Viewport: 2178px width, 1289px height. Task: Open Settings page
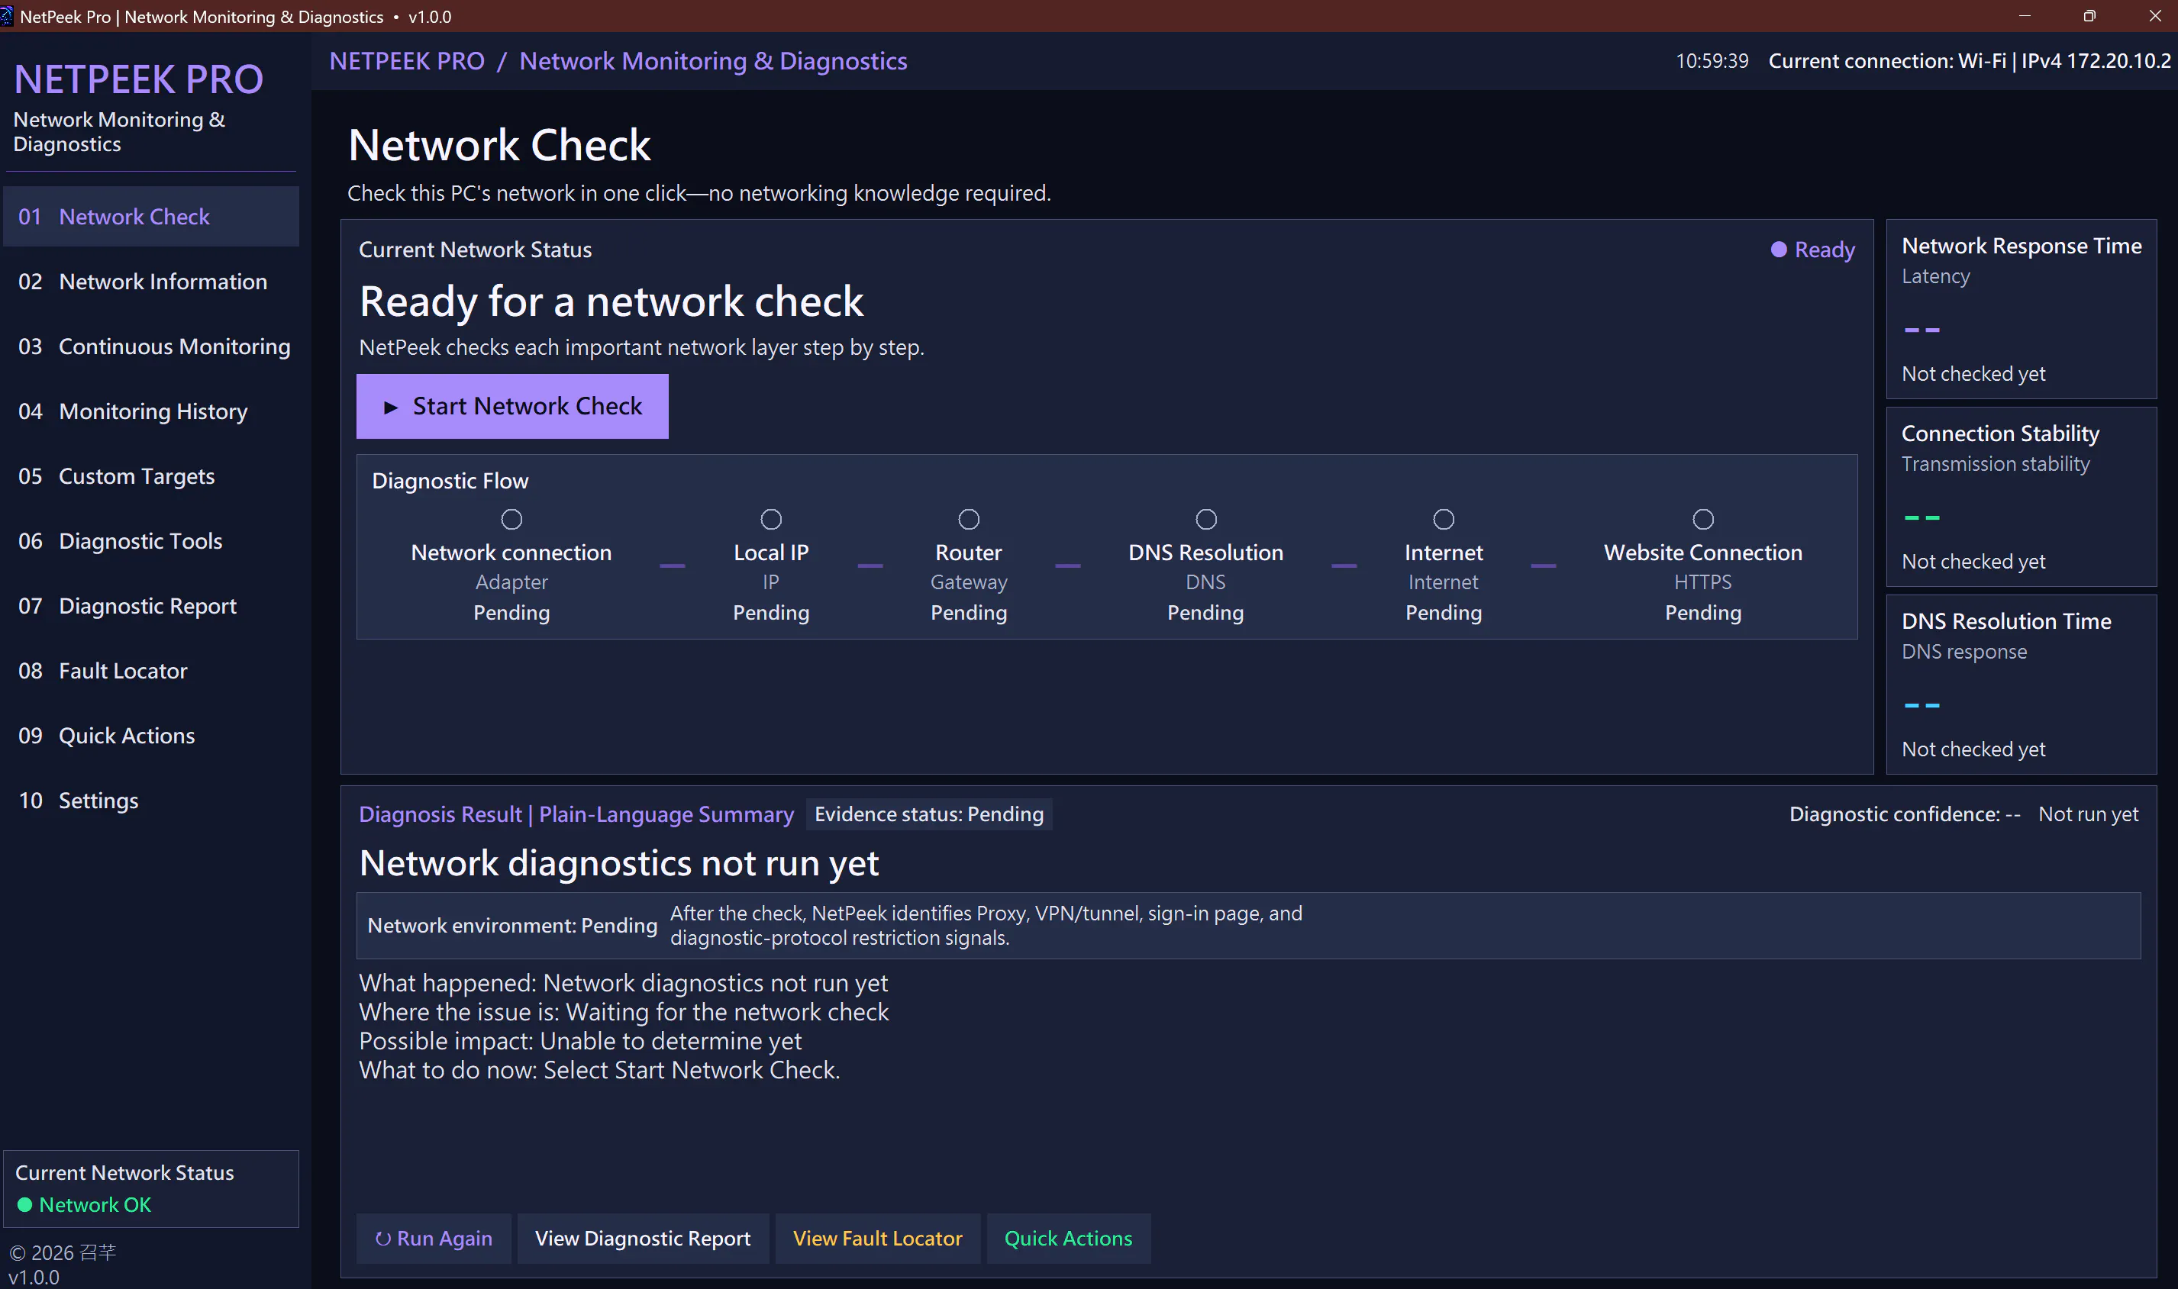[x=151, y=800]
